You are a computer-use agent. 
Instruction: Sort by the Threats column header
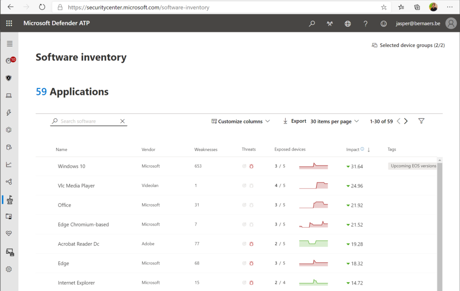coord(248,149)
